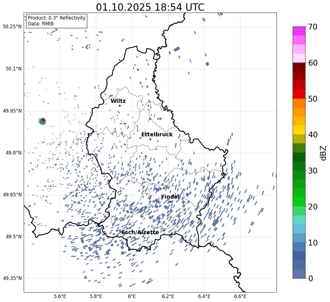Click the Findel station label
This screenshot has width=330, height=302.
tap(170, 197)
